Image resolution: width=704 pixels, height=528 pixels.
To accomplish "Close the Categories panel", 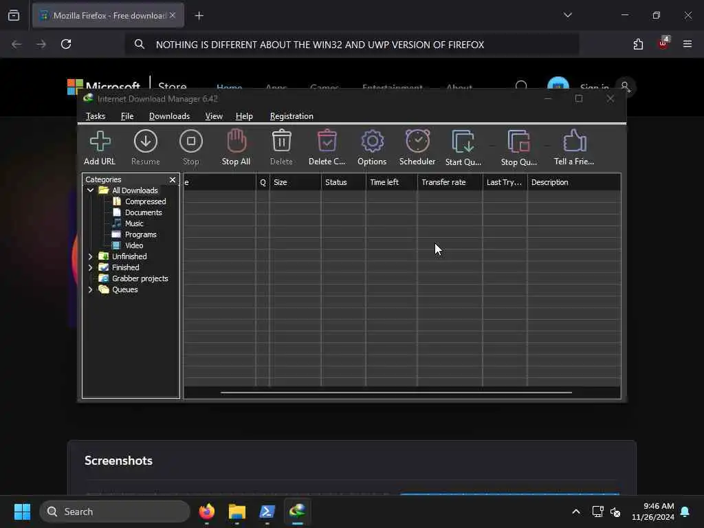I will [173, 179].
